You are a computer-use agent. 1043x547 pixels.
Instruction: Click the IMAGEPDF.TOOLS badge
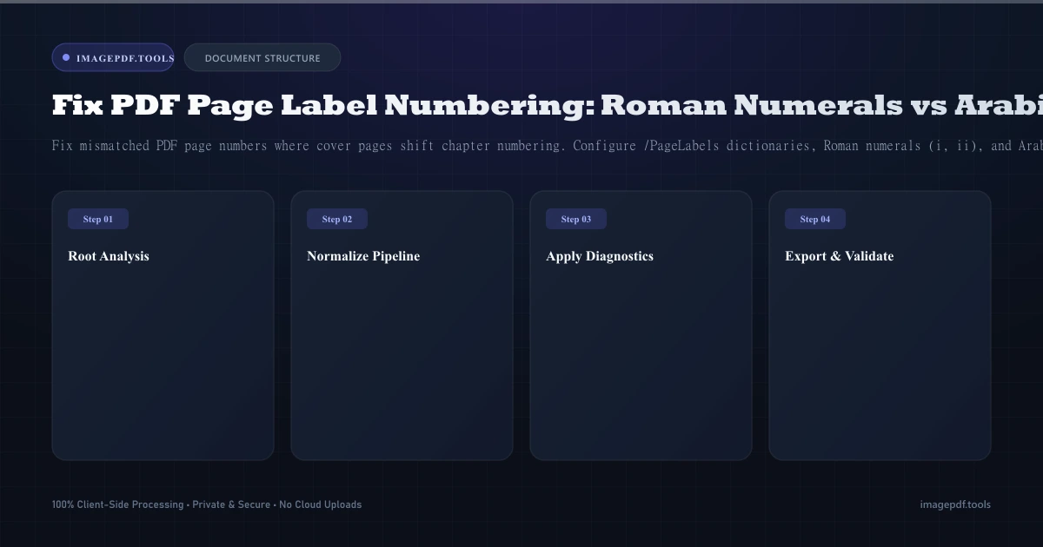tap(113, 58)
